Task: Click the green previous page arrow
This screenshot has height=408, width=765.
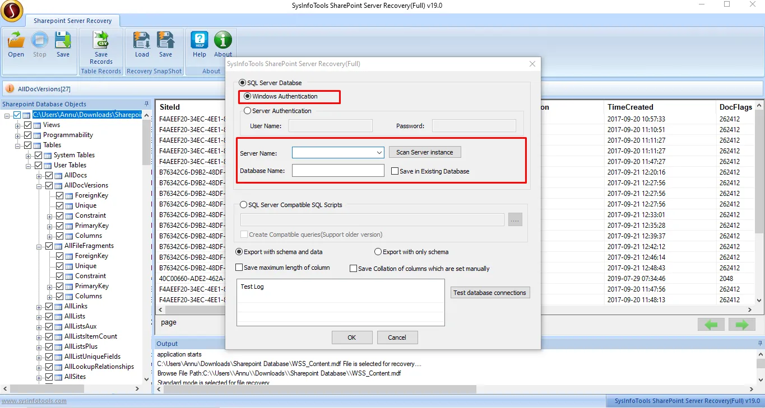Action: tap(711, 325)
